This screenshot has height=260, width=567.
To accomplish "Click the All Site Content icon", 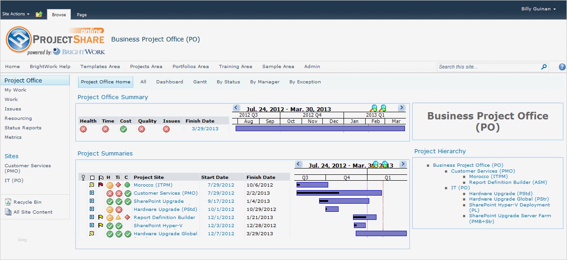I will [8, 212].
